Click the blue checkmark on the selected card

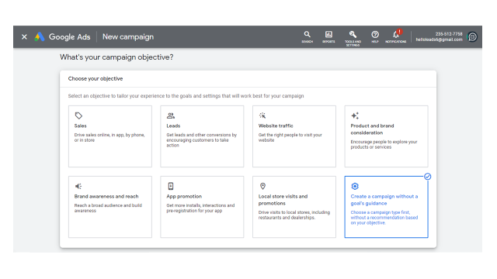pyautogui.click(x=427, y=177)
